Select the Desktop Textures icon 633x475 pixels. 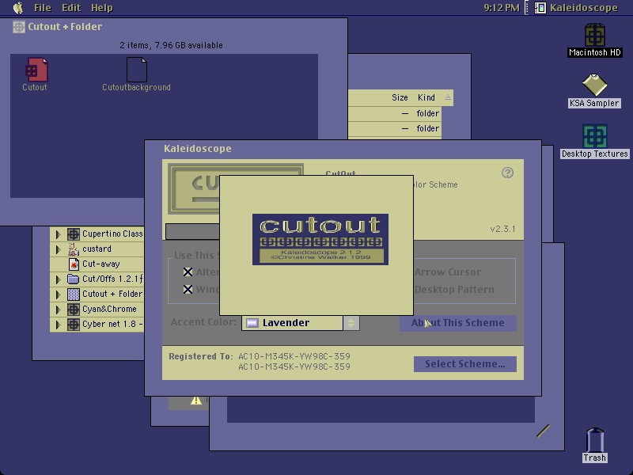(595, 136)
